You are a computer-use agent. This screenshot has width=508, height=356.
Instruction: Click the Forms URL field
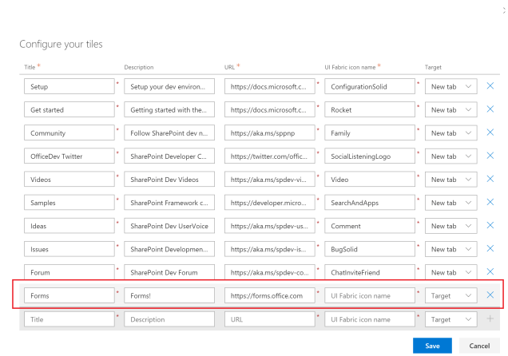270,295
